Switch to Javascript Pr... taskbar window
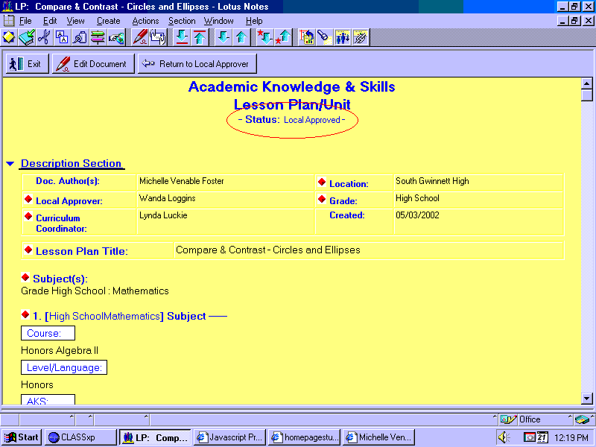 [x=229, y=437]
